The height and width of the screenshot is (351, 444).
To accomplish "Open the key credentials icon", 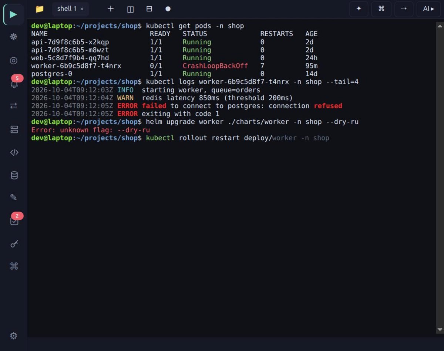I will (14, 244).
